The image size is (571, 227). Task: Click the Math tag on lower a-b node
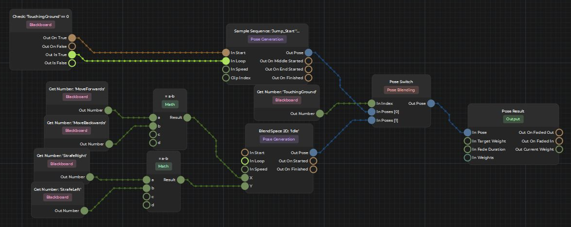[x=164, y=167]
